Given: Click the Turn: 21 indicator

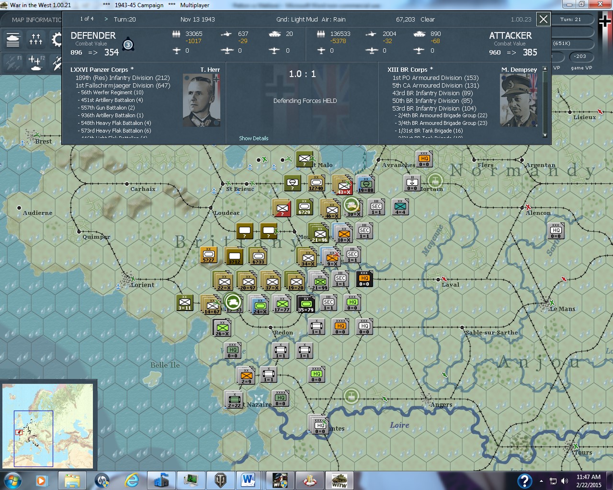Looking at the screenshot, I should [570, 20].
